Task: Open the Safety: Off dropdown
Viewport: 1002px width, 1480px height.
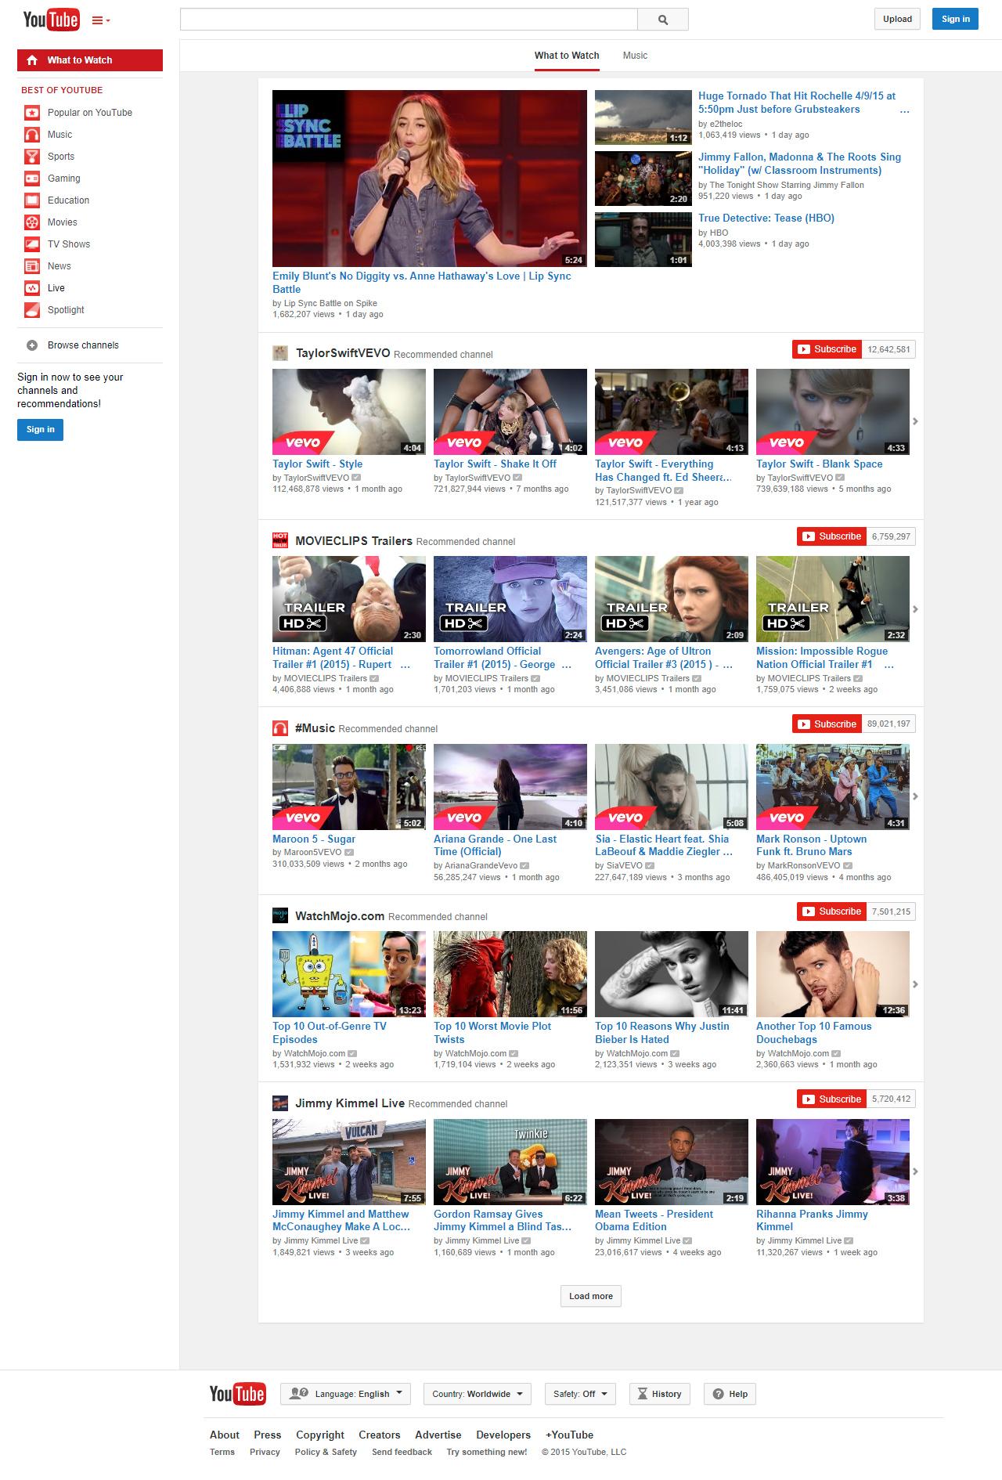Action: 580,1394
